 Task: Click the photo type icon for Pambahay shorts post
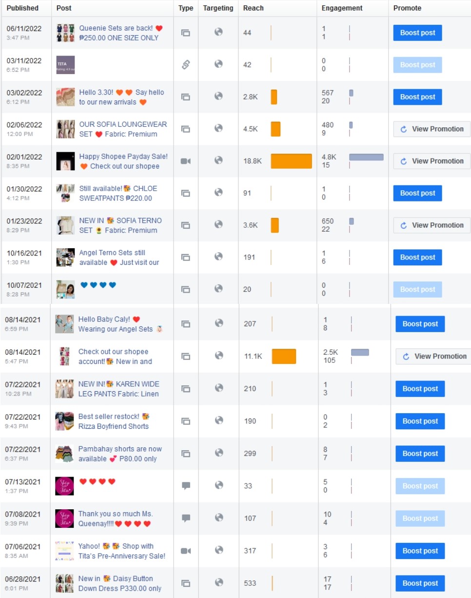(185, 454)
